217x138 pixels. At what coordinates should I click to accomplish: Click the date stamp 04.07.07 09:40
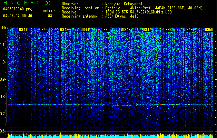pyautogui.click(x=18, y=16)
